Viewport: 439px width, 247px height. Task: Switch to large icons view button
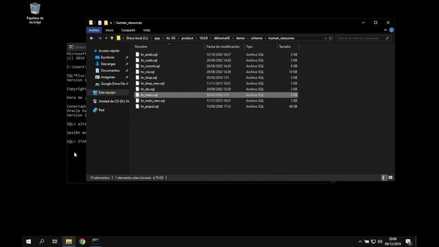pos(390,178)
